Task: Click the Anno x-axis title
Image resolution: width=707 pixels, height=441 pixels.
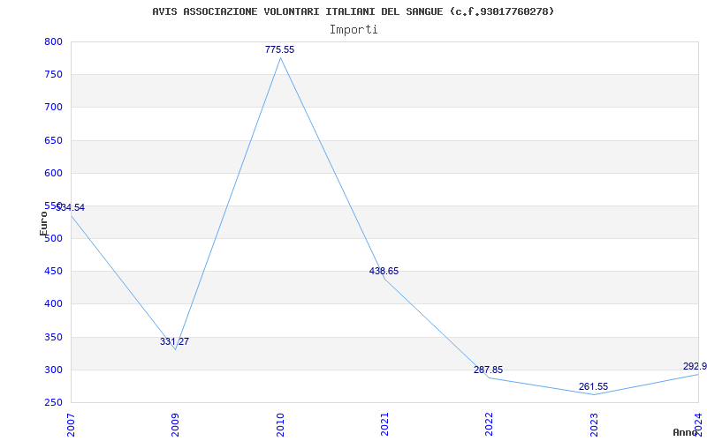Action: (x=684, y=432)
